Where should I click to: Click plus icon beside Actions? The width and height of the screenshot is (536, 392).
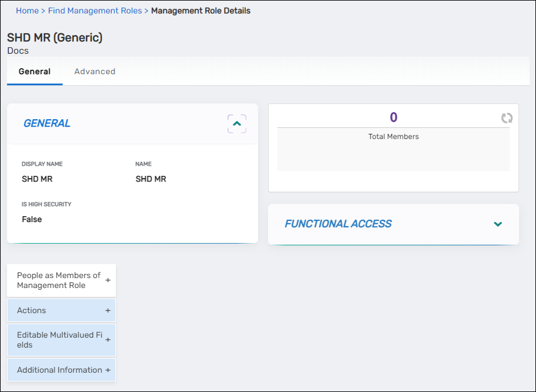108,311
